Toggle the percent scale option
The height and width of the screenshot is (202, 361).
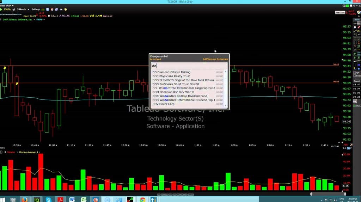(349, 148)
